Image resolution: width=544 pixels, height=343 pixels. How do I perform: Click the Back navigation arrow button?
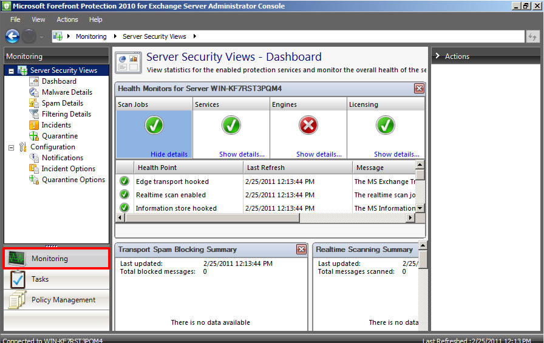pos(12,36)
